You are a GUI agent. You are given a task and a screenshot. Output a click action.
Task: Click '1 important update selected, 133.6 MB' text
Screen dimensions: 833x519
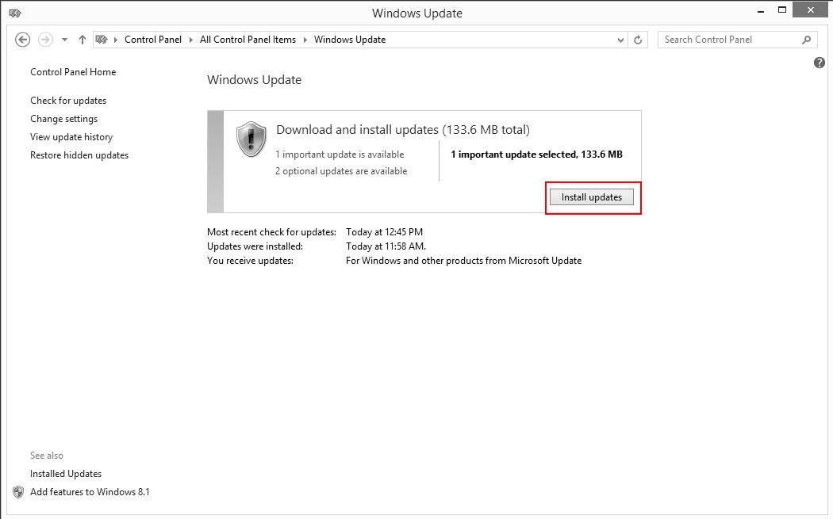coord(536,155)
